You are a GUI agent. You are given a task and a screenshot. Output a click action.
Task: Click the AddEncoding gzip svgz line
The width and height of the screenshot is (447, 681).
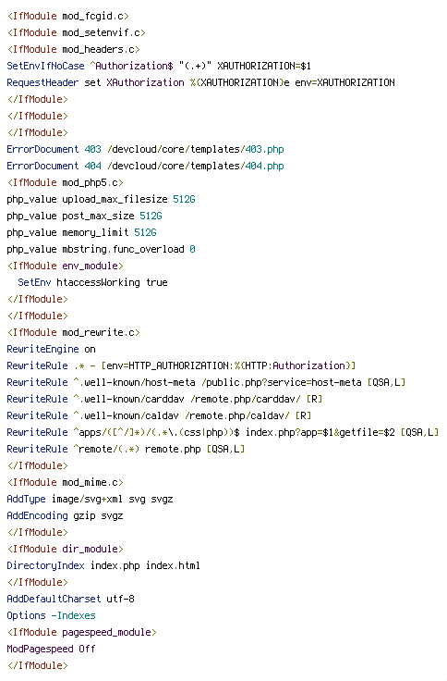(65, 515)
